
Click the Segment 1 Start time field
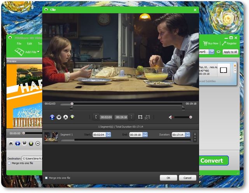tap(99, 135)
